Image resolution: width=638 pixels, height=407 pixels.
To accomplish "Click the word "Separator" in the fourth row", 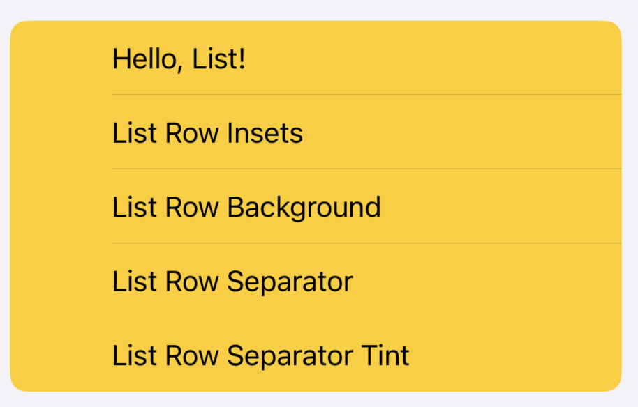I will coord(290,282).
